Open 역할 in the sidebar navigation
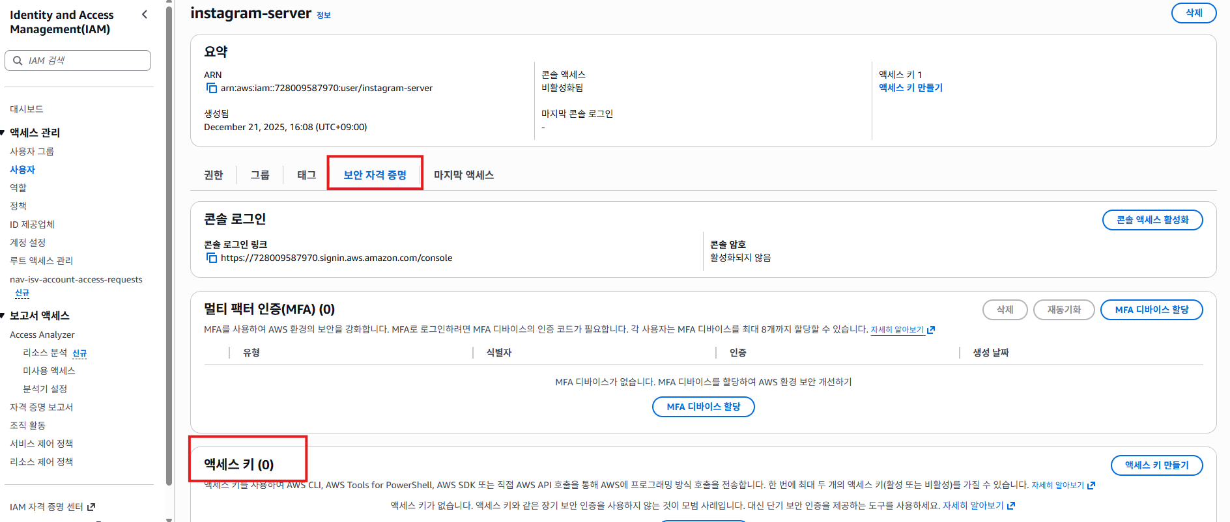Viewport: 1230px width, 522px height. pyautogui.click(x=18, y=187)
